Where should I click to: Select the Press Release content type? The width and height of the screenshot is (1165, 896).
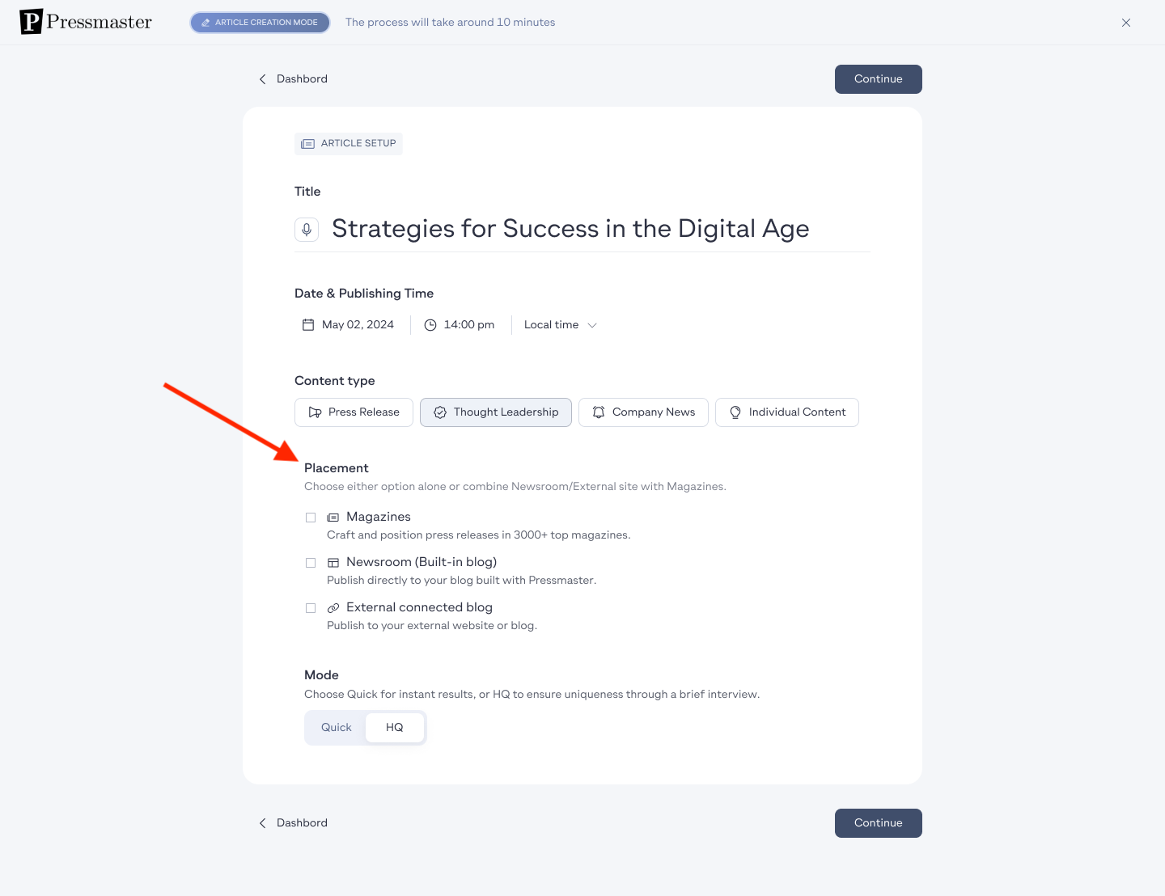(354, 412)
